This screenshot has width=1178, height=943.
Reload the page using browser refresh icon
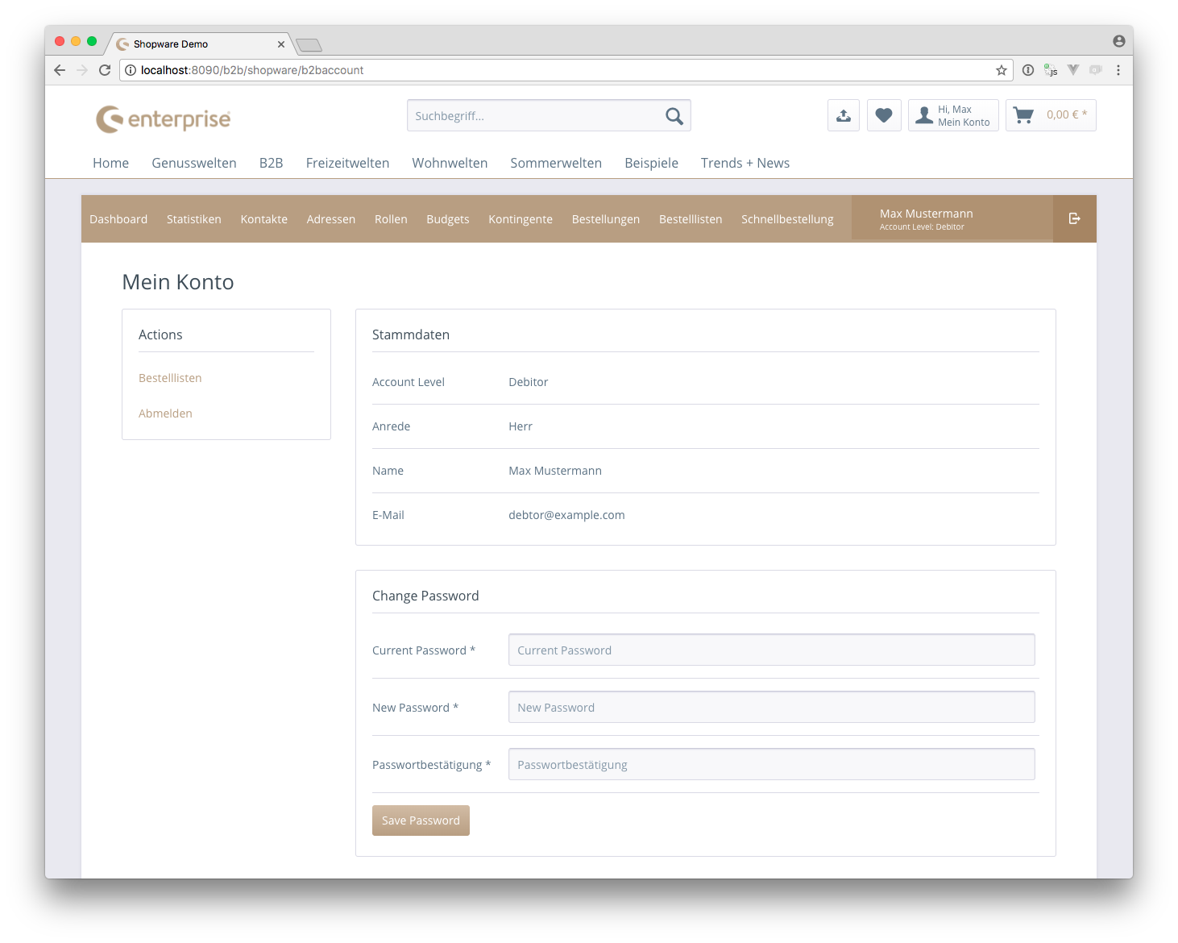pyautogui.click(x=105, y=70)
